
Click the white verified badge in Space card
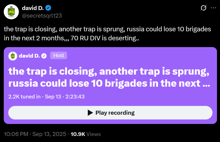pos(44,56)
